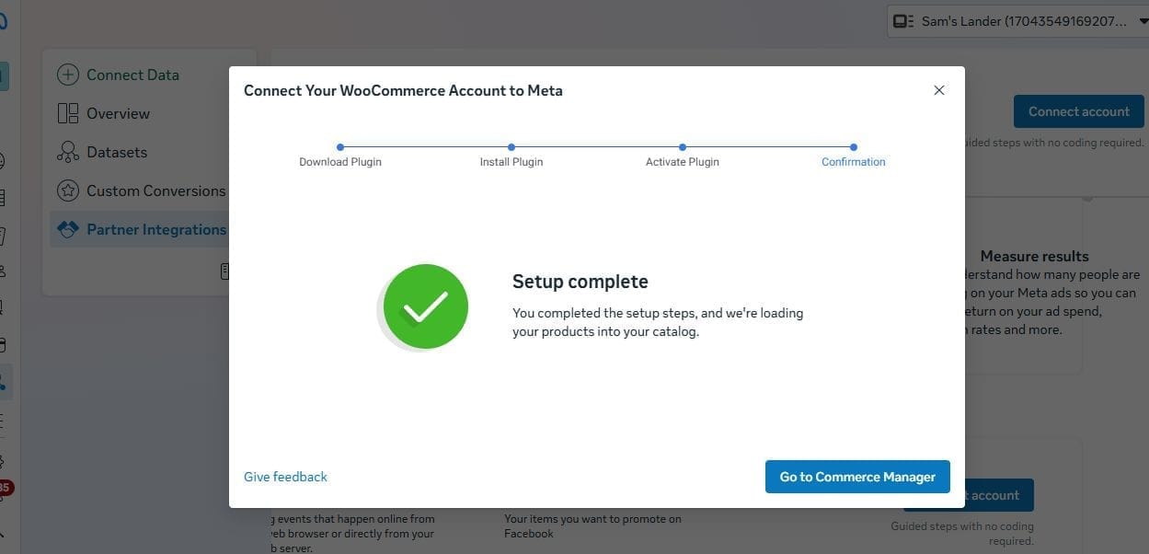Open Overview in the side panel
1149x554 pixels.
coord(118,113)
